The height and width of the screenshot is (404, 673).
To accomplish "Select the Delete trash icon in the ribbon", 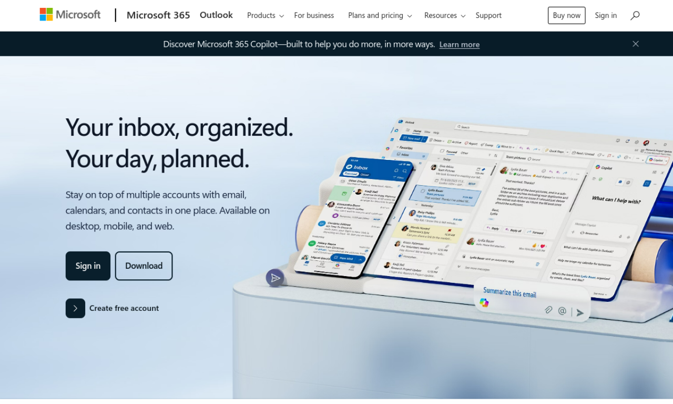I will tap(431, 139).
